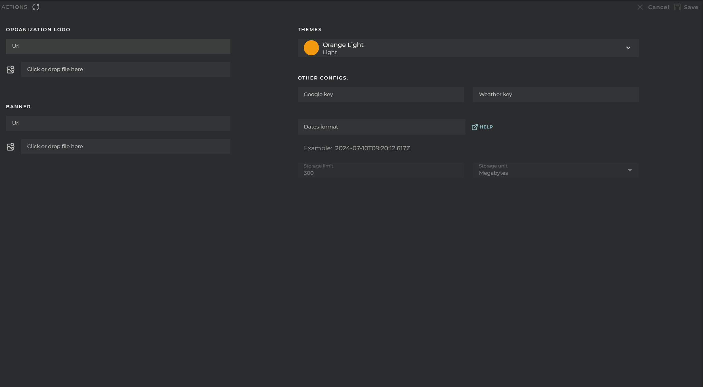The width and height of the screenshot is (703, 387).
Task: Click the external Help link icon
Action: pos(475,127)
